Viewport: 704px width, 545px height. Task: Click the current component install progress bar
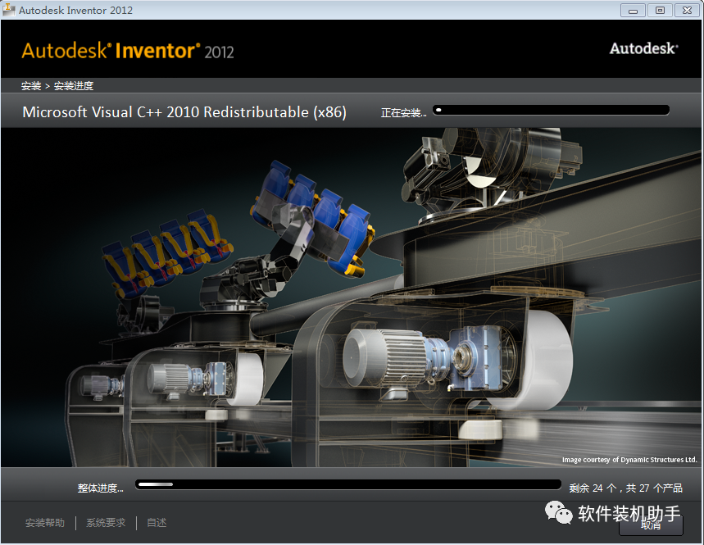(x=551, y=110)
